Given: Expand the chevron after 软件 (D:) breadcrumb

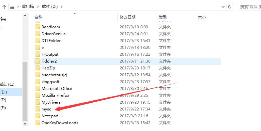Looking at the screenshot, I should pos(62,7).
